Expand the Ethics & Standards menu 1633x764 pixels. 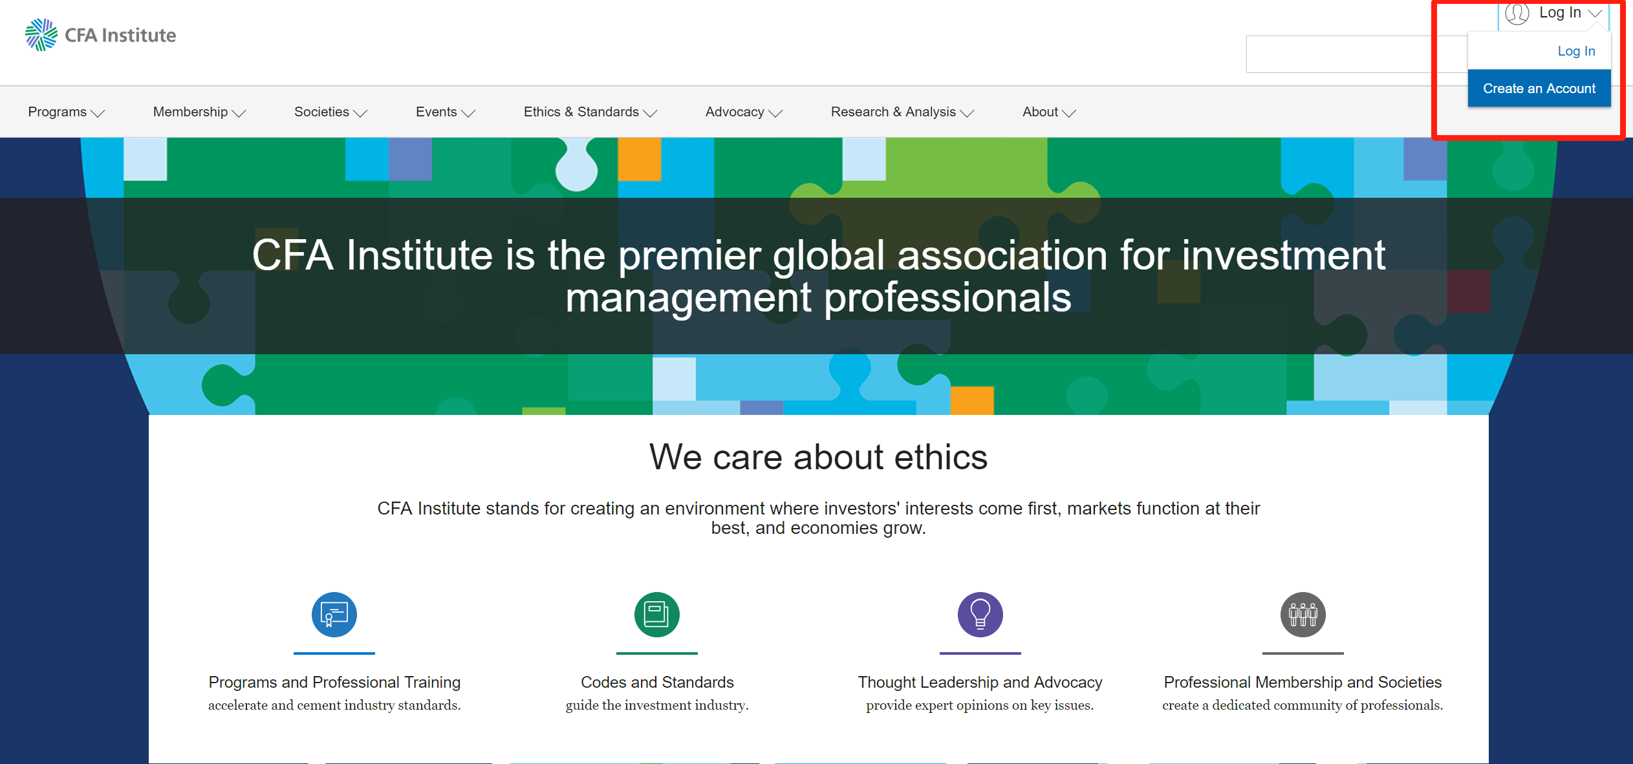(x=590, y=112)
